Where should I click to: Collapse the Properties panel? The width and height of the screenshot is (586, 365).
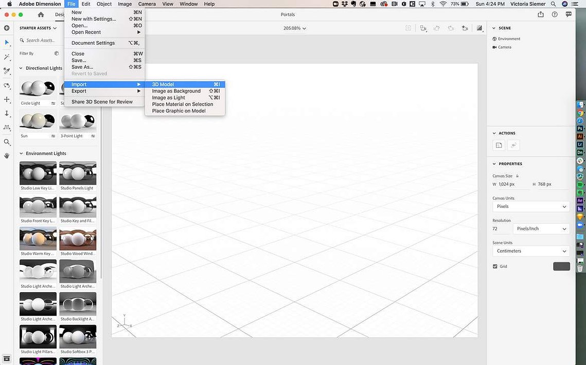coord(494,164)
